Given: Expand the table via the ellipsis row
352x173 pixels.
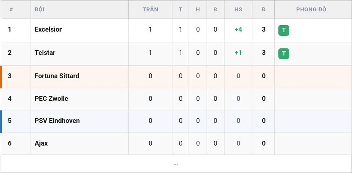Looking at the screenshot, I should pos(176,164).
